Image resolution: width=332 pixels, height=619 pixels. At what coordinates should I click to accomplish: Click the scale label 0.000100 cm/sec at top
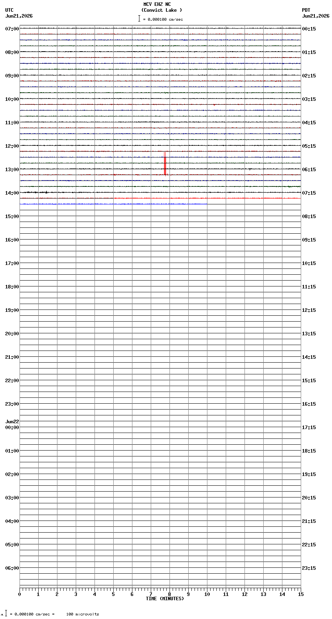pyautogui.click(x=165, y=19)
